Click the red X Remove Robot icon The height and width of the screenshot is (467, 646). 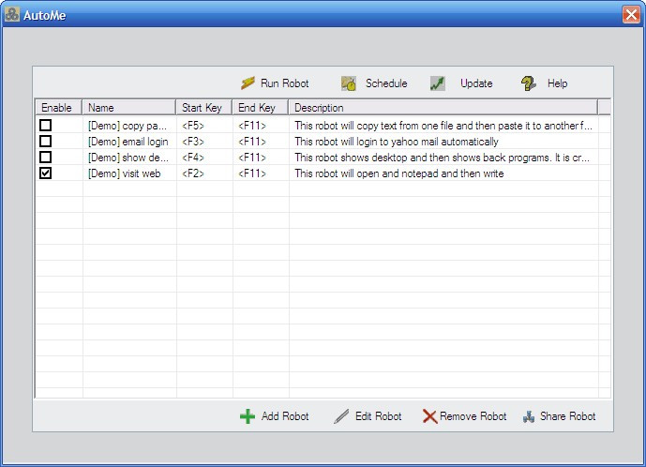click(429, 416)
